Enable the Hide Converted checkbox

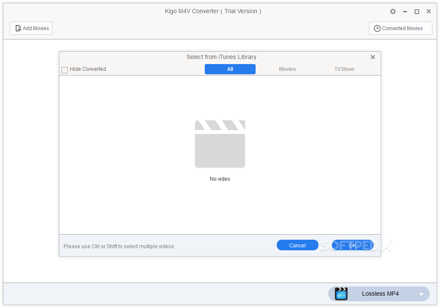click(64, 70)
